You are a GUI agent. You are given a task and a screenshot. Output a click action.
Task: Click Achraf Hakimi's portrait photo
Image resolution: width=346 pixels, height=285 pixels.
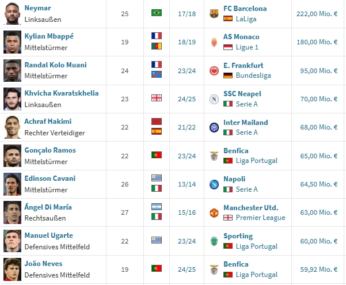(x=12, y=127)
